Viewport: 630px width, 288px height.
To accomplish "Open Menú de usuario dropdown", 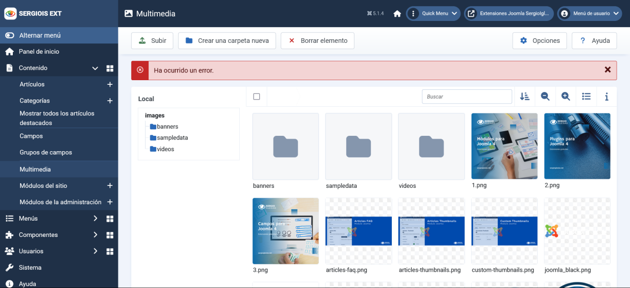I will coord(590,14).
